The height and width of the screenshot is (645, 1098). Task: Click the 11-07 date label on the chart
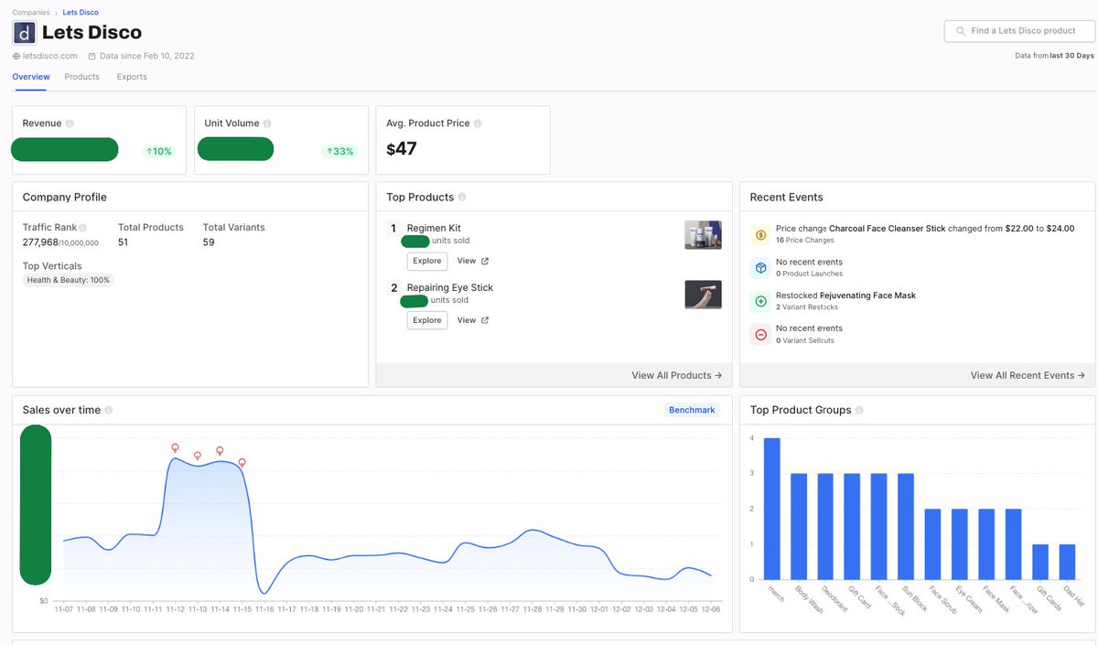click(x=64, y=609)
